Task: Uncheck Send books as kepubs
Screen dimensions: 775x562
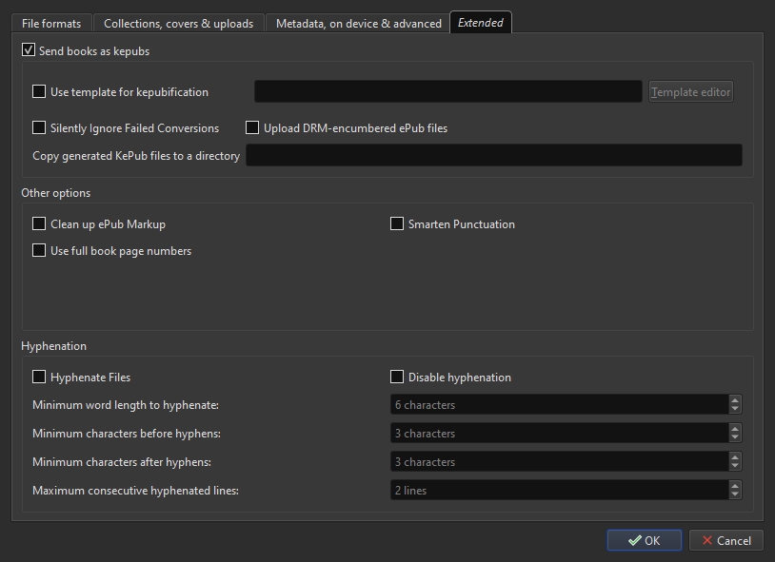Action: (x=29, y=50)
